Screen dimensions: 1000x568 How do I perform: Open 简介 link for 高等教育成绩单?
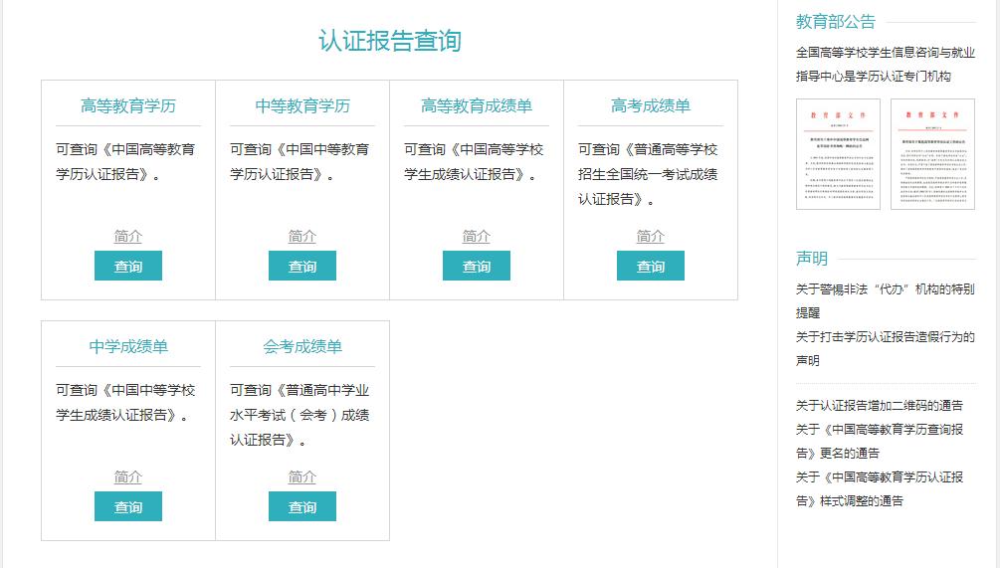pos(477,237)
